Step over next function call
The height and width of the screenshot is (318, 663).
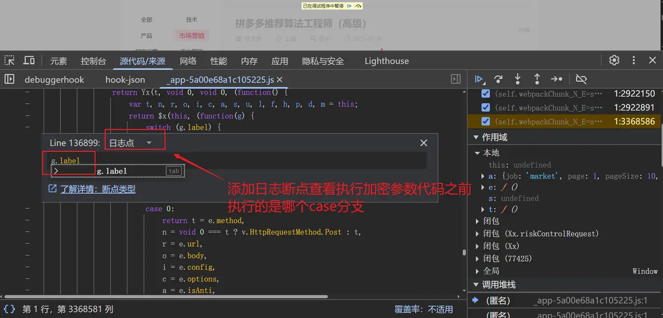(498, 79)
